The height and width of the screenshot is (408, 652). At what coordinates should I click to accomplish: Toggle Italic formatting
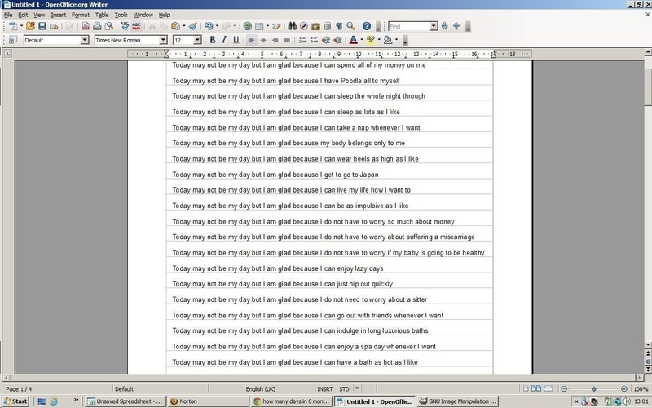coord(224,39)
